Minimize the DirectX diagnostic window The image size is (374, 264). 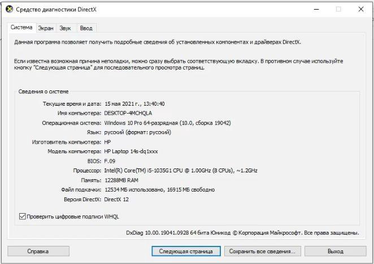point(315,9)
